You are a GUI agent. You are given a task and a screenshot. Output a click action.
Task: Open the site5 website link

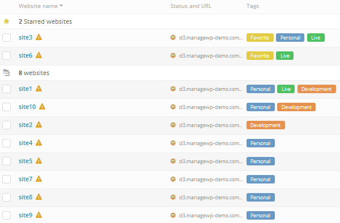coord(25,161)
